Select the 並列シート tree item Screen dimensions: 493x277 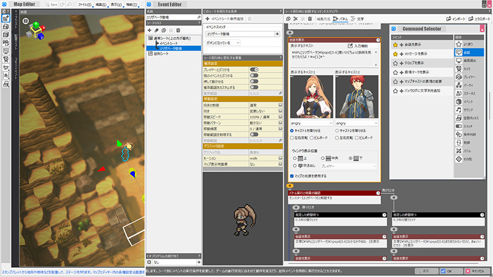pyautogui.click(x=162, y=54)
